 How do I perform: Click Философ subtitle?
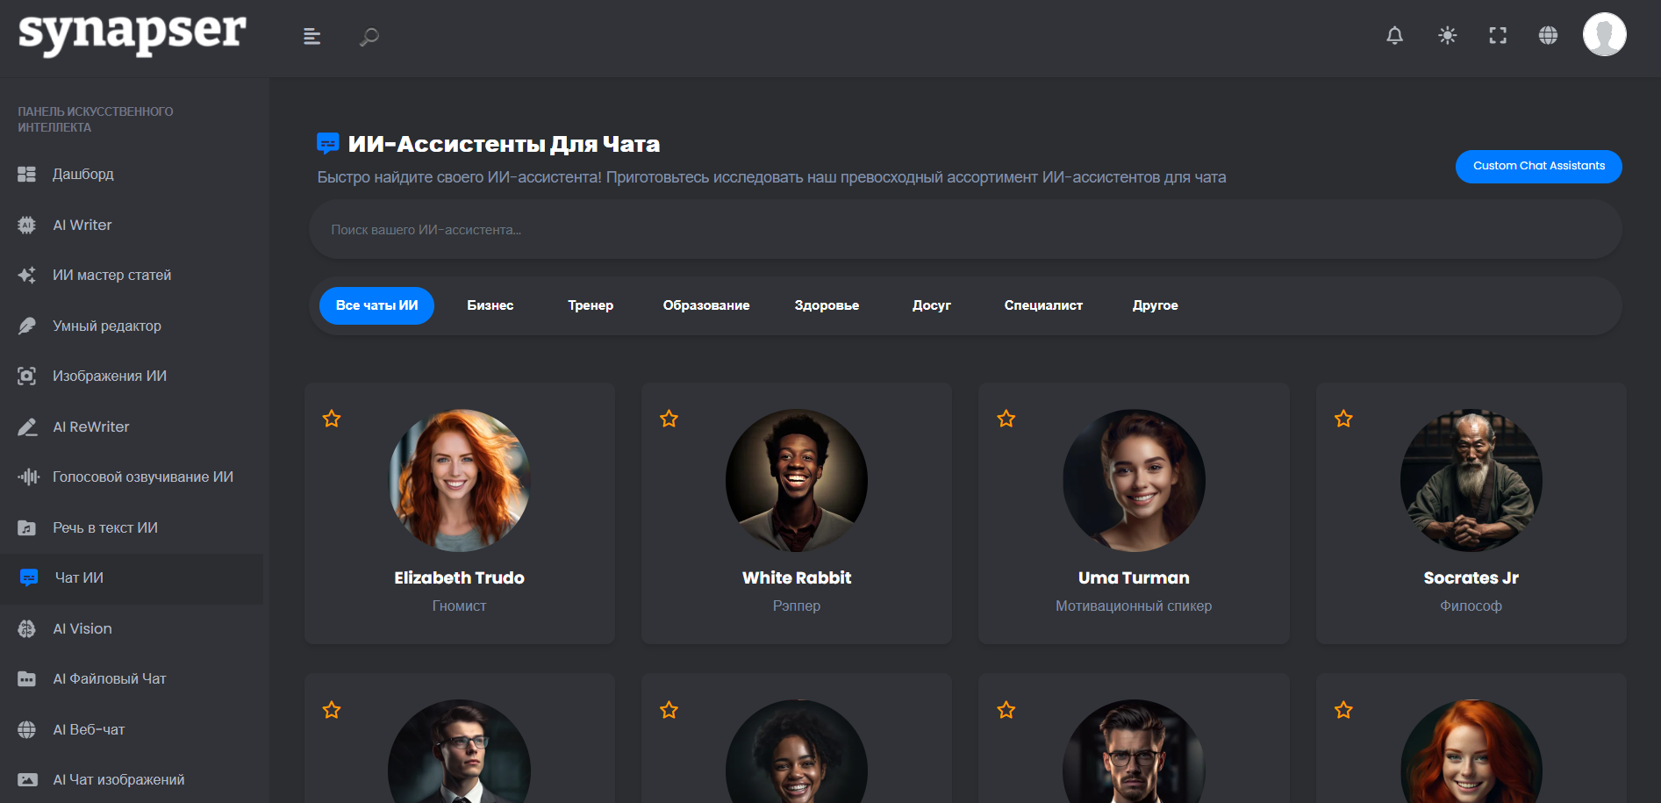point(1471,606)
